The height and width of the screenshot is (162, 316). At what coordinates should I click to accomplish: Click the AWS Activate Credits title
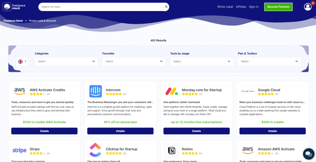(47, 90)
